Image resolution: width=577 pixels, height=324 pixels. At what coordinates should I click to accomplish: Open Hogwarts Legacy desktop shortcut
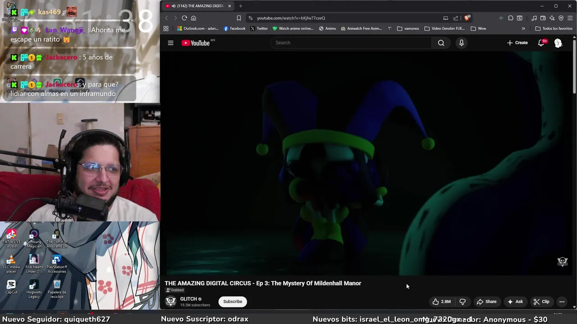[x=34, y=289]
